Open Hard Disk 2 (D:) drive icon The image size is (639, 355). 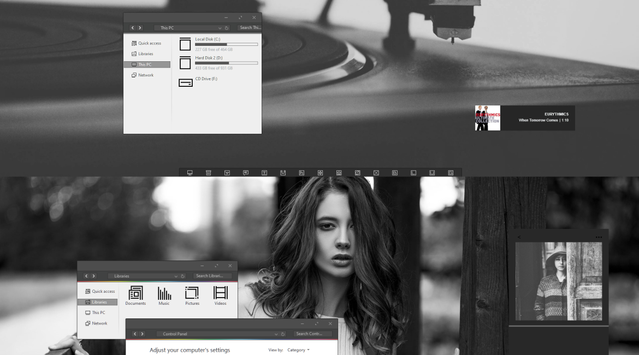pos(186,63)
